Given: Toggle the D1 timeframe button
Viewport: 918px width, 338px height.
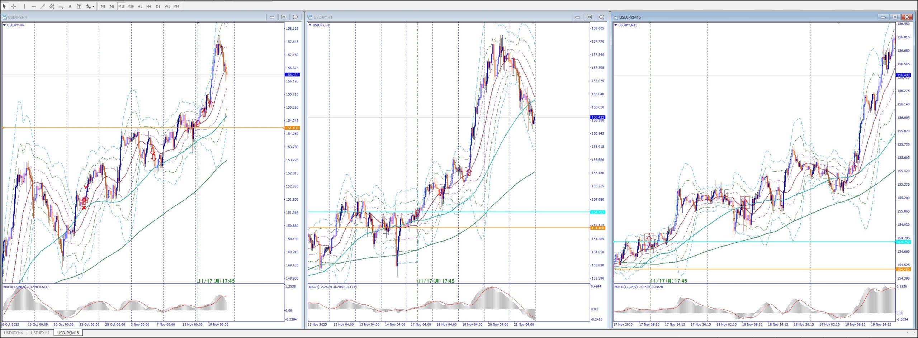Looking at the screenshot, I should click(x=158, y=6).
